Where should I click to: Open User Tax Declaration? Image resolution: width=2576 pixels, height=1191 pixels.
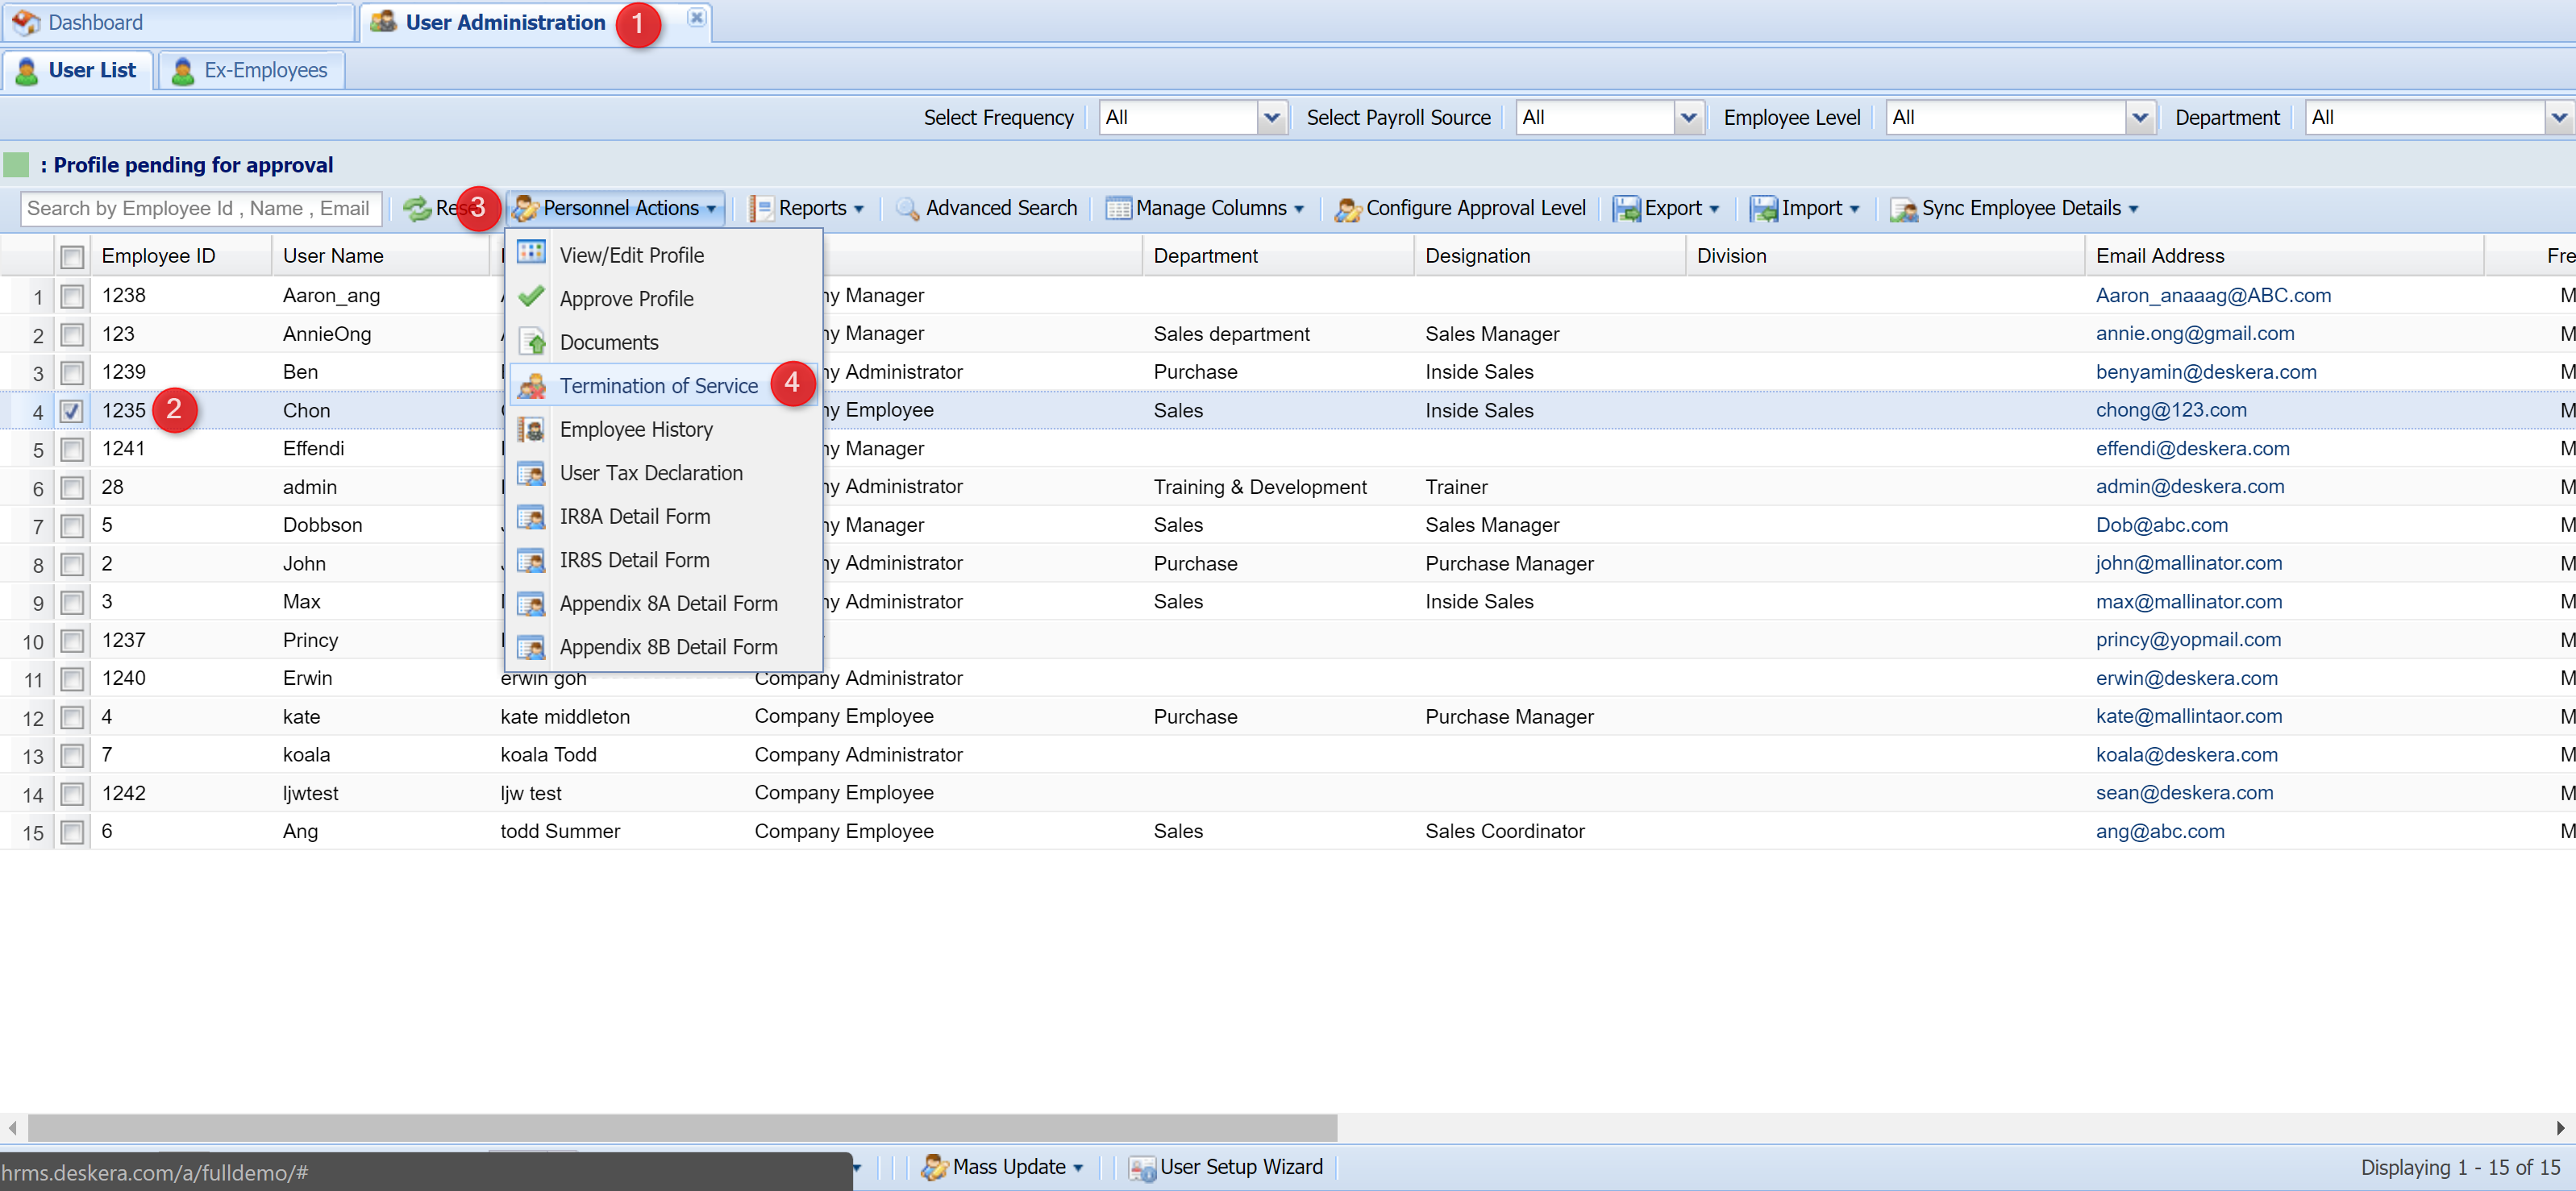(651, 472)
